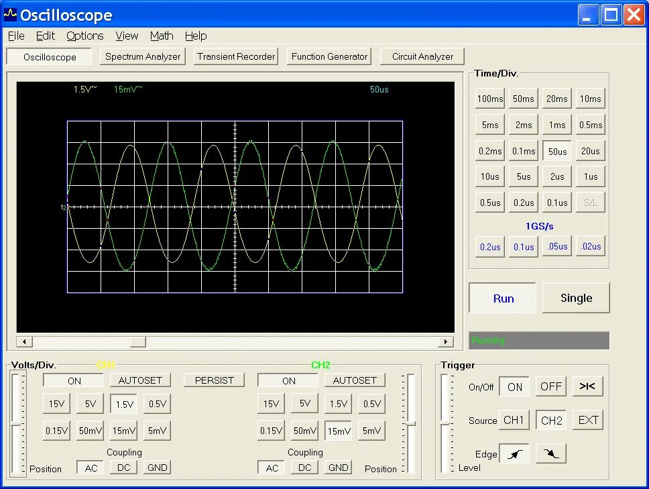Click the trigger Level slider
This screenshot has width=649, height=489.
coord(445,423)
